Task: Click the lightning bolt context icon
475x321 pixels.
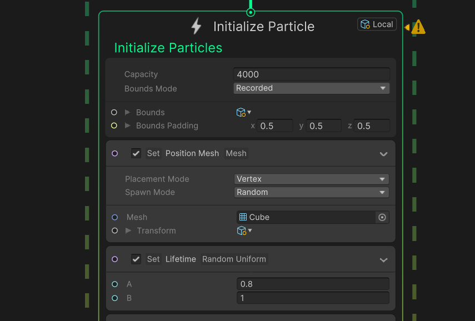Action: pos(196,26)
